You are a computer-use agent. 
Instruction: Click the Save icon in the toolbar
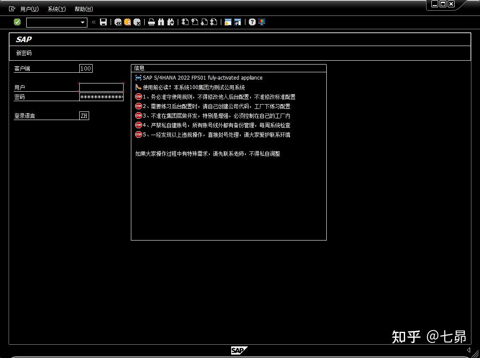pyautogui.click(x=103, y=22)
